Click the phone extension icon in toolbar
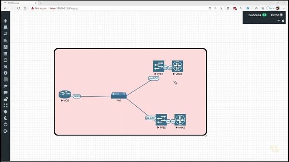The width and height of the screenshot is (289, 162). (241, 8)
